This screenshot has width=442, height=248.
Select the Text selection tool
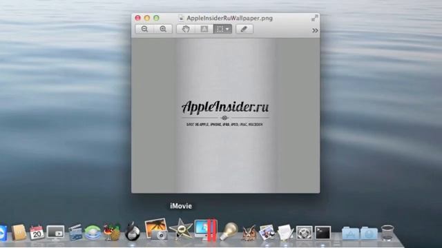204,29
